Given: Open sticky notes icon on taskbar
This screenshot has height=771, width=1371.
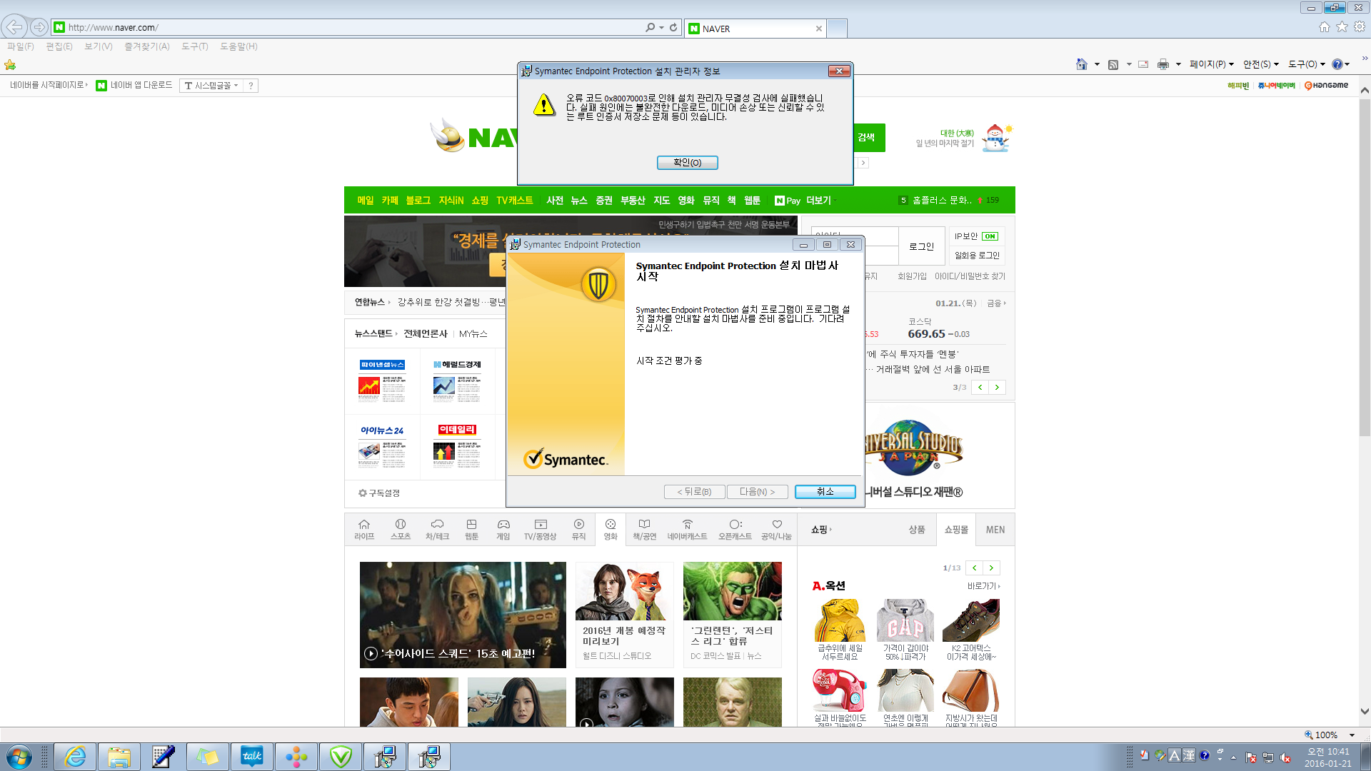Looking at the screenshot, I should click(x=208, y=757).
